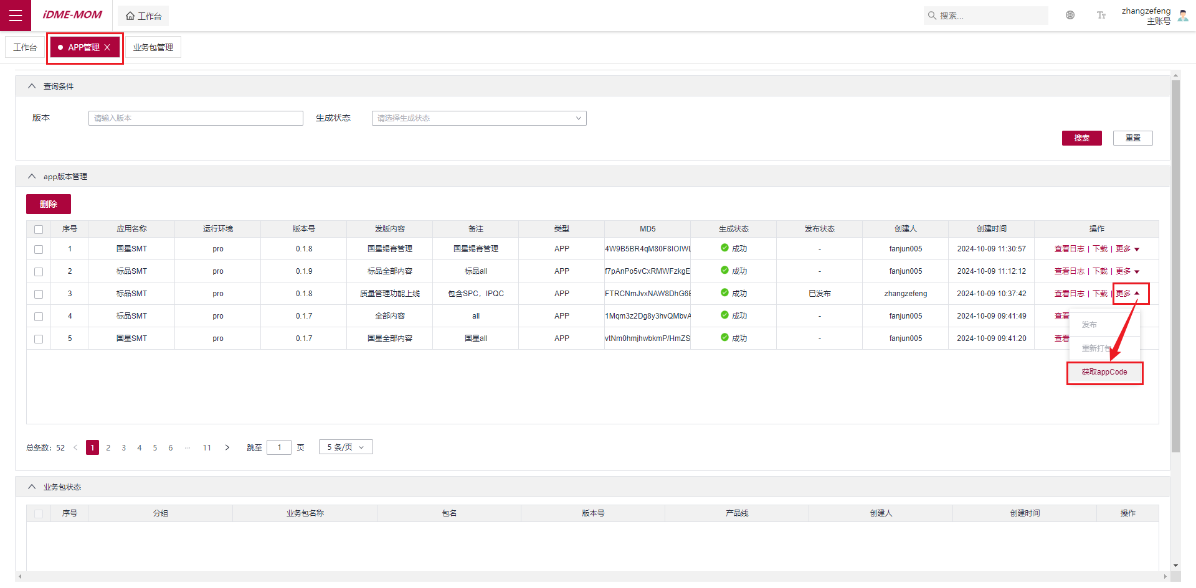
Task: Check the checkbox for row 3 标品SMT 0.1.8
Action: point(39,294)
